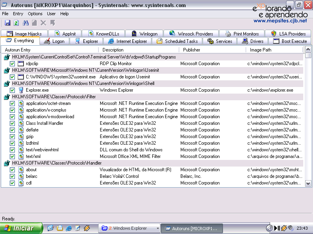Click the Save toolbar icon

click(x=7, y=23)
